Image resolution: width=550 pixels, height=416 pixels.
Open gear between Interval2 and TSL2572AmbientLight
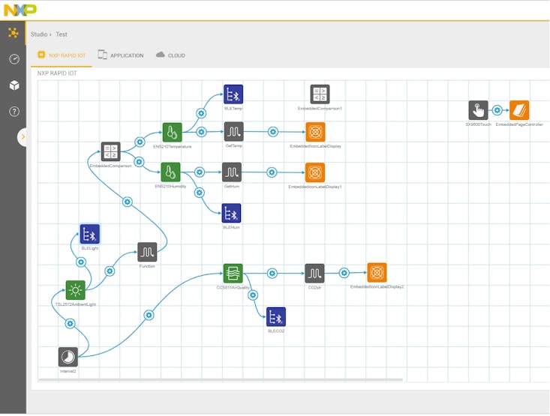70,324
